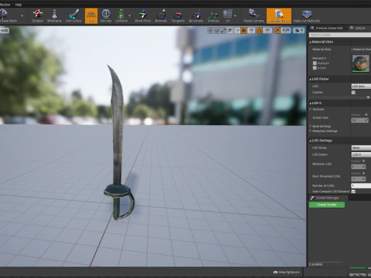Toggle viewport scale snapping
This screenshot has height=278, width=371.
tap(277, 31)
